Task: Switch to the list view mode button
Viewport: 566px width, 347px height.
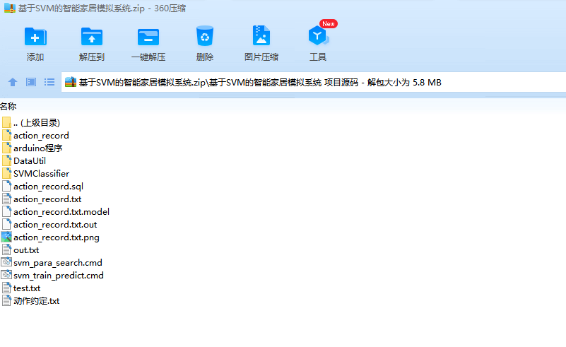Action: pyautogui.click(x=49, y=82)
